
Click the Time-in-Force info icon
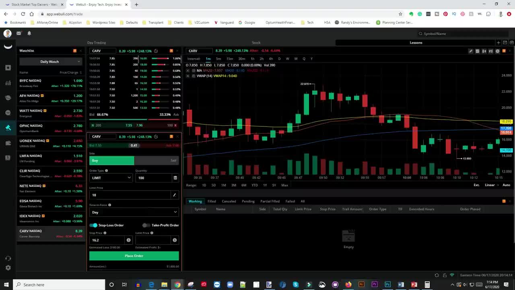pyautogui.click(x=109, y=205)
